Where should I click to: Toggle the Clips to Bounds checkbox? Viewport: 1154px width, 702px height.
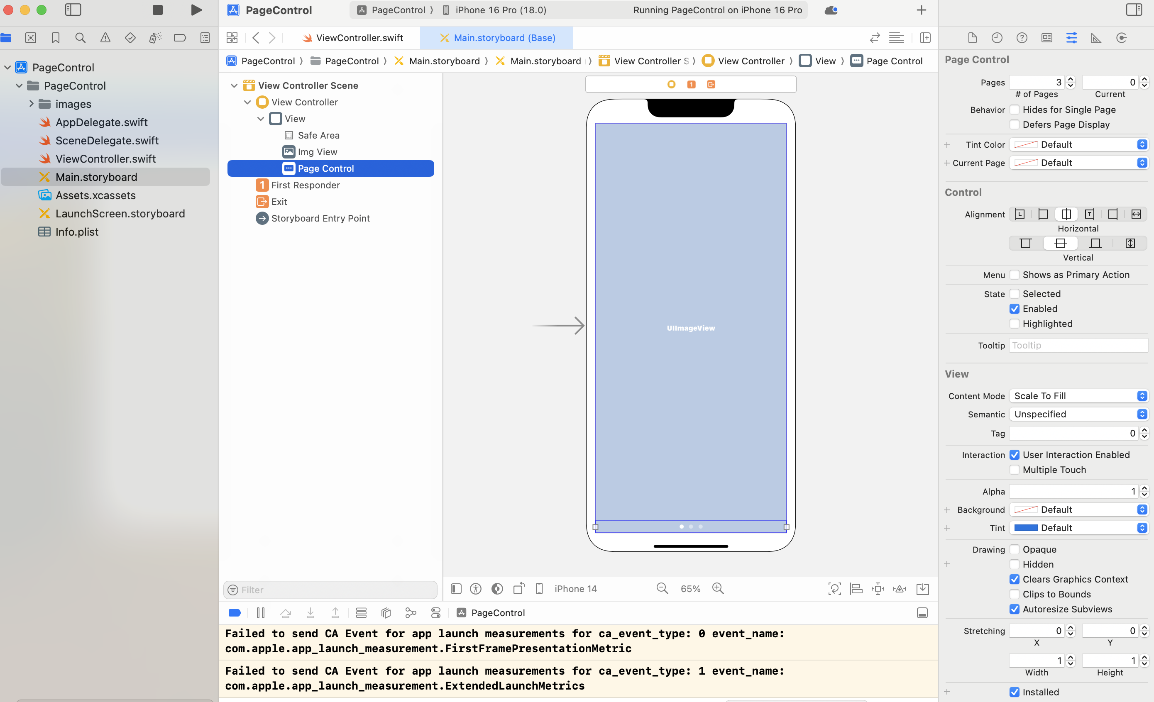[x=1015, y=595]
